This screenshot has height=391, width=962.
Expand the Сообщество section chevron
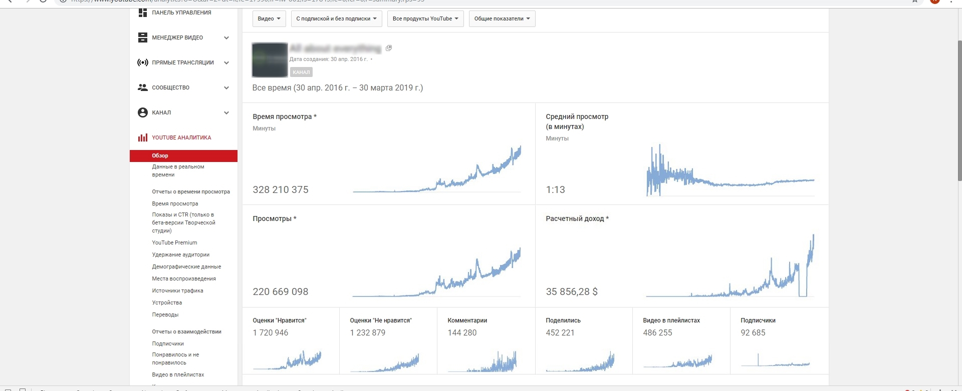click(226, 87)
